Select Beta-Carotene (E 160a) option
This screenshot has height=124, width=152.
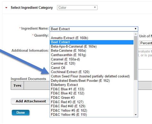pyautogui.click(x=92, y=51)
